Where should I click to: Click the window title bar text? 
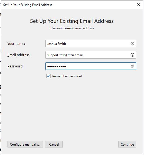coord(28,5)
